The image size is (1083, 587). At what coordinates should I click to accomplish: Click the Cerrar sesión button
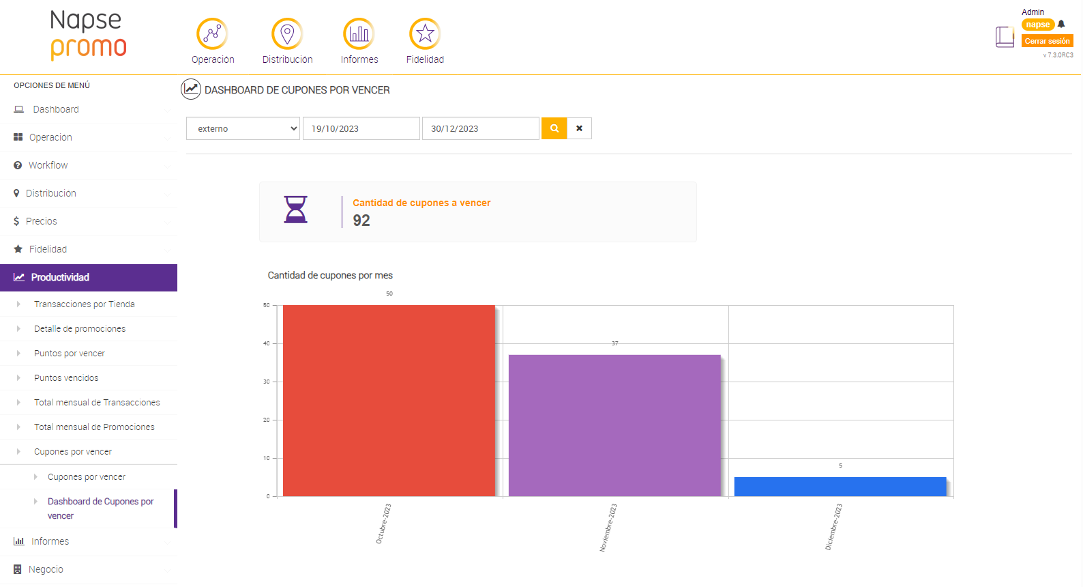[x=1047, y=41]
